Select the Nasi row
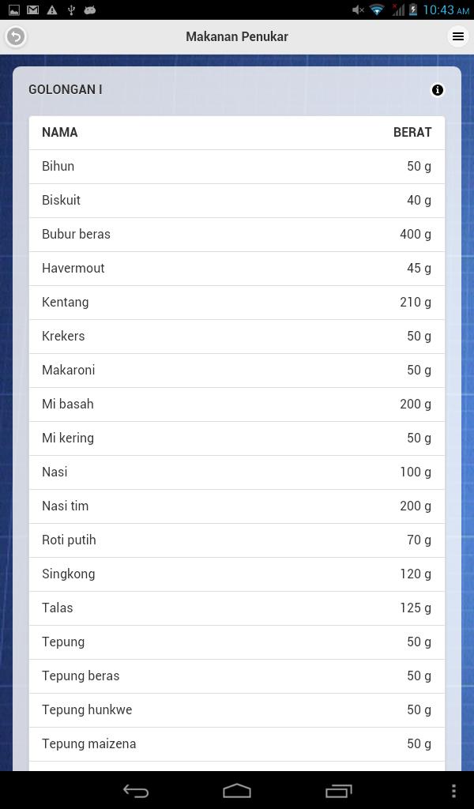 coord(237,472)
